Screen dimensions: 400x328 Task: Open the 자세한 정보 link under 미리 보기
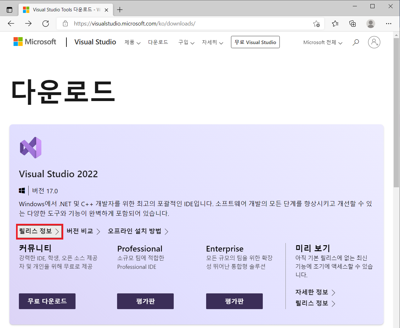315,292
